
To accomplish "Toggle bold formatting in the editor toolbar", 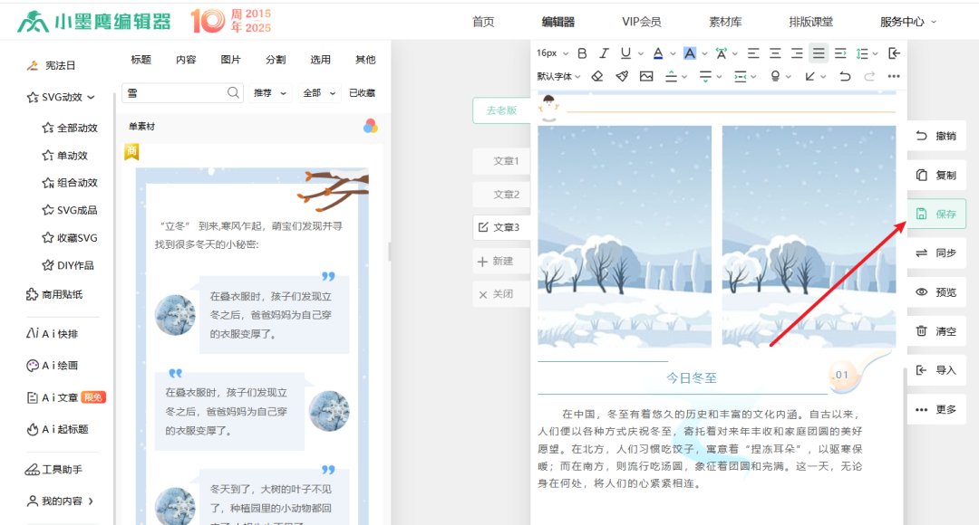I will coord(581,53).
